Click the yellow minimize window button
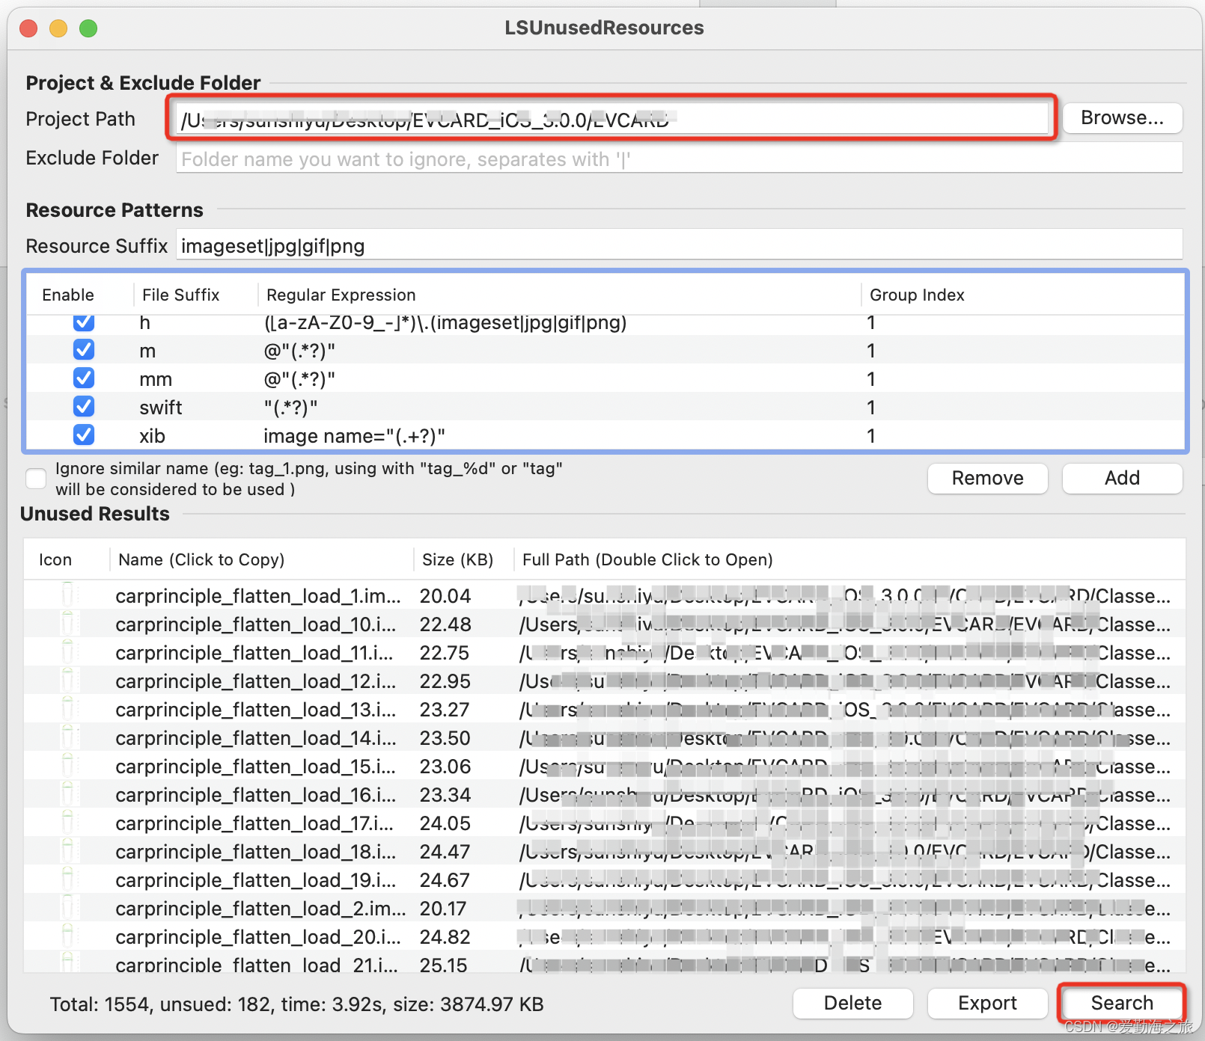The image size is (1205, 1041). (58, 28)
